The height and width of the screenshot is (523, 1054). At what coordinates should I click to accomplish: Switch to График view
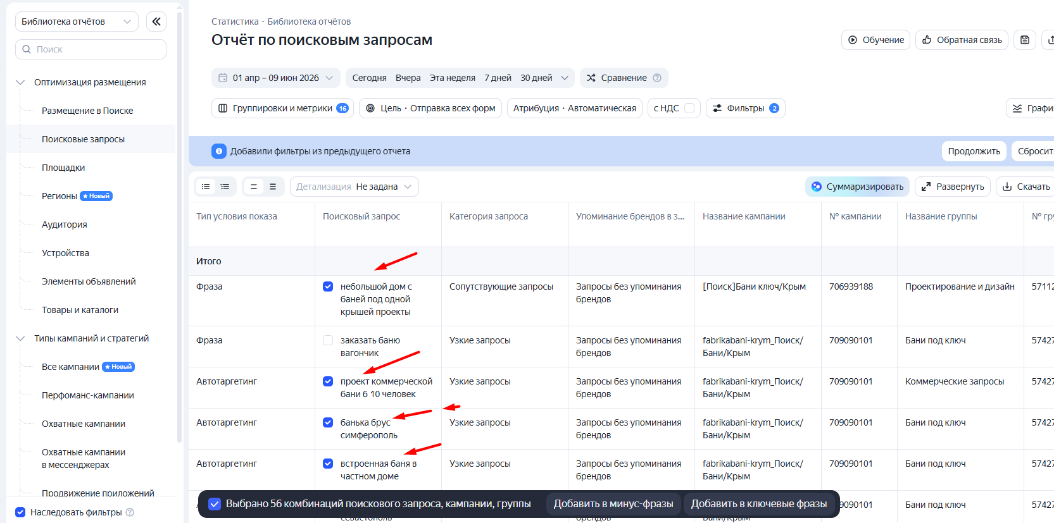coord(1031,108)
